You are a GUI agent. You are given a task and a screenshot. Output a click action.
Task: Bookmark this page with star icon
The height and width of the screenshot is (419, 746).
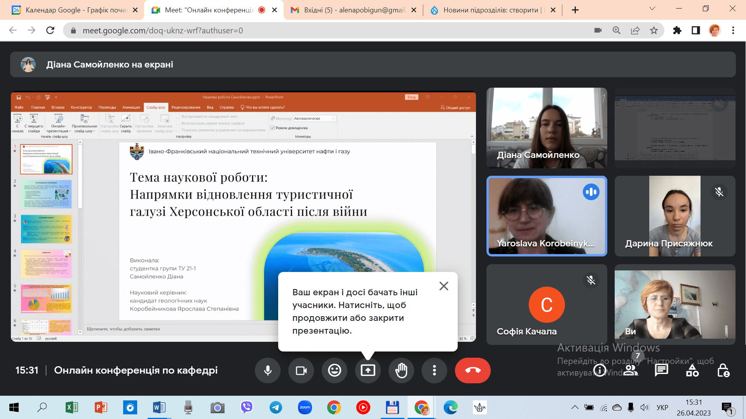click(654, 30)
